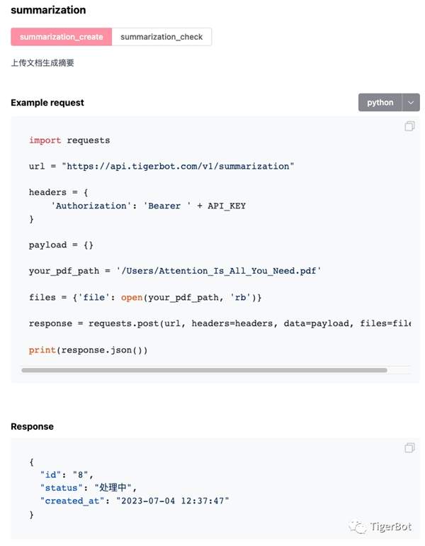The height and width of the screenshot is (546, 425).
Task: Copy the example request code
Action: pos(409,126)
